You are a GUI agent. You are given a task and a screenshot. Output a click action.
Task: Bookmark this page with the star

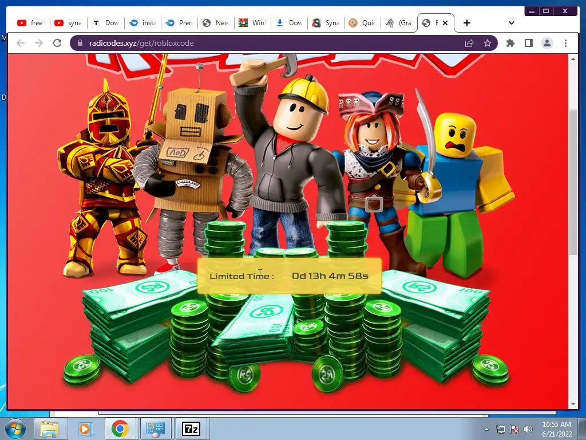click(x=488, y=43)
